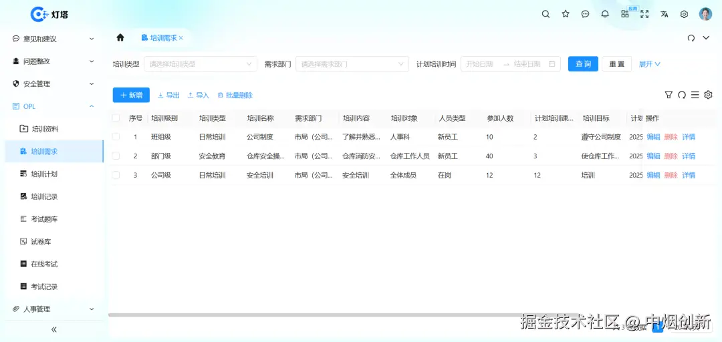Screen dimensions: 722x342
Task: Open the table filter funnel icon
Action: click(x=669, y=95)
